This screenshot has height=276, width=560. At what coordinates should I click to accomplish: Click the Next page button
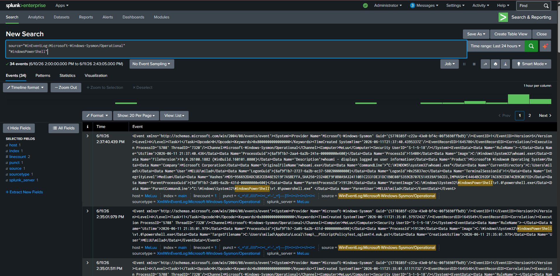pyautogui.click(x=545, y=116)
